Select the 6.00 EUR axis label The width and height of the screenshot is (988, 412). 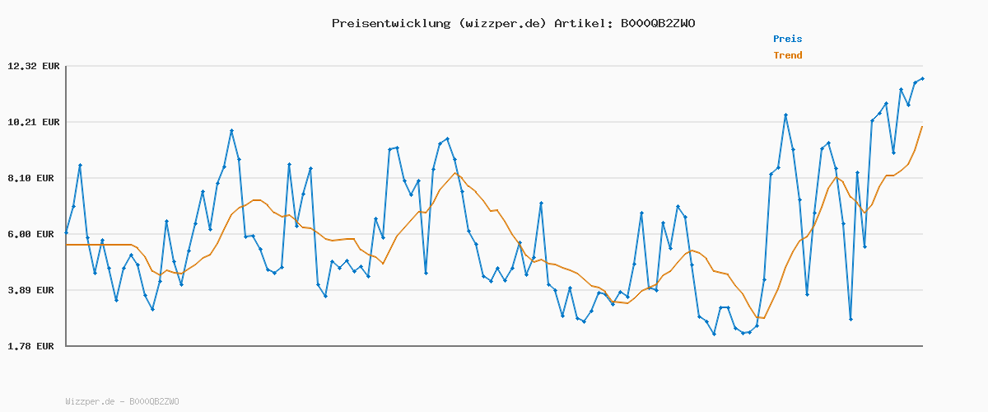(x=34, y=234)
